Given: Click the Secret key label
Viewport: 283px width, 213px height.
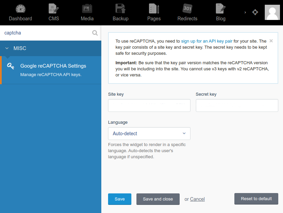Looking at the screenshot, I should [206, 94].
